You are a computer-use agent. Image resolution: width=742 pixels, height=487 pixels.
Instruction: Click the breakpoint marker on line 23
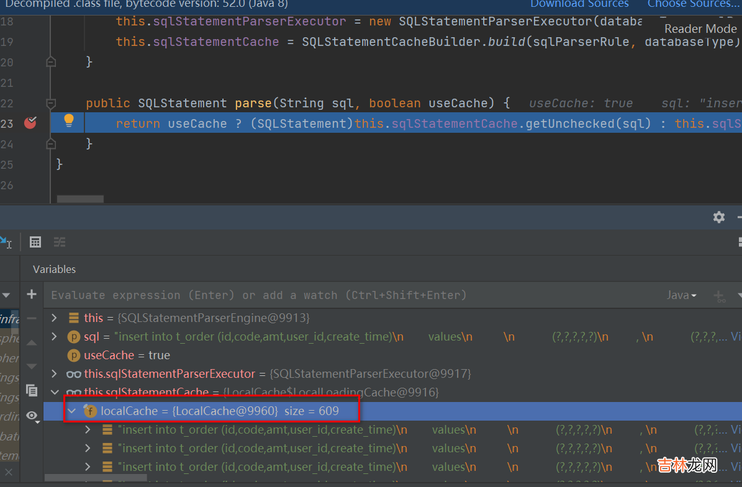click(30, 123)
